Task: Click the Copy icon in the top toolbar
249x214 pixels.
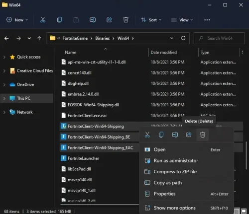Action: pyautogui.click(x=59, y=20)
